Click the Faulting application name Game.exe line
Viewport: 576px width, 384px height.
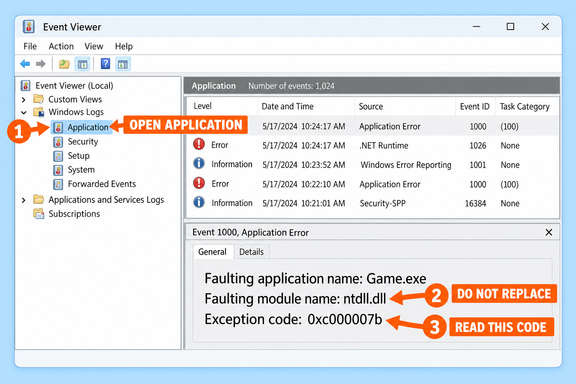pyautogui.click(x=315, y=279)
